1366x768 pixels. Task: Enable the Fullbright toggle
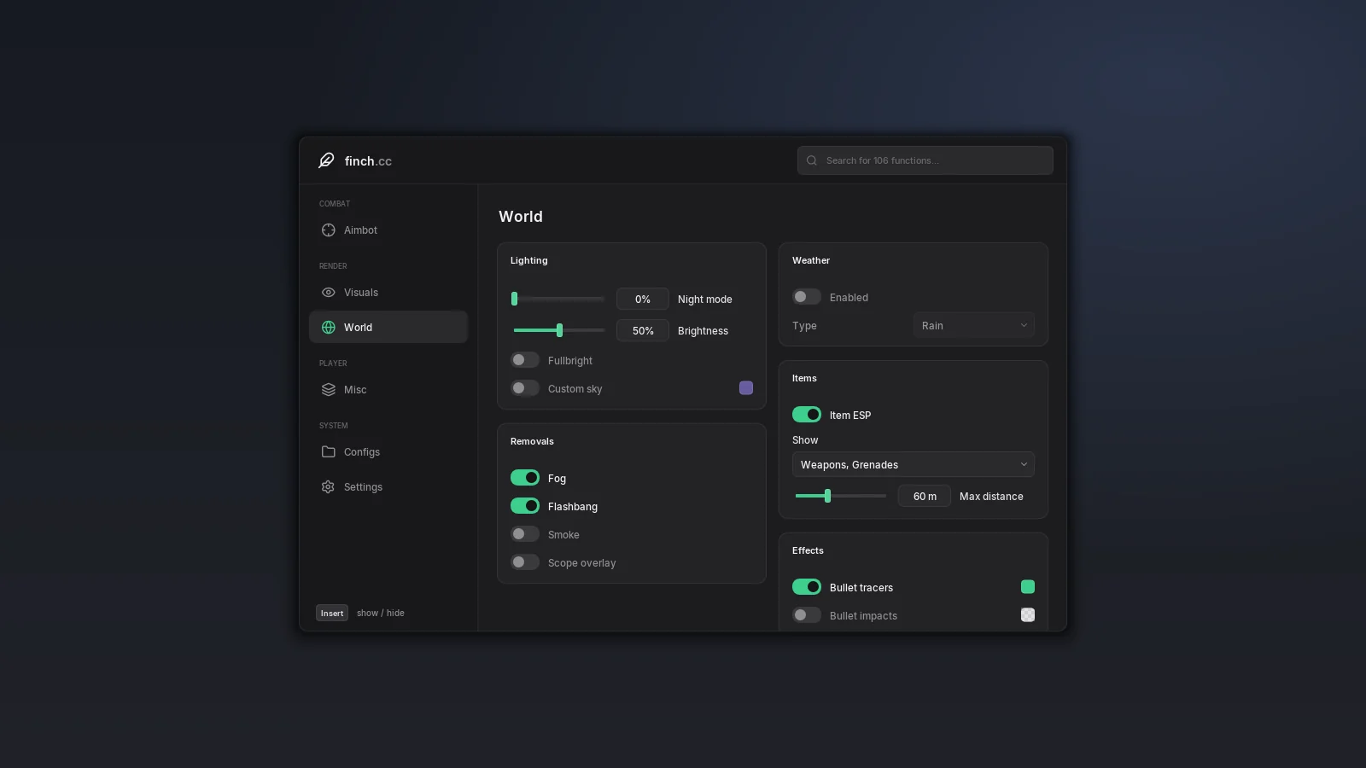(525, 360)
